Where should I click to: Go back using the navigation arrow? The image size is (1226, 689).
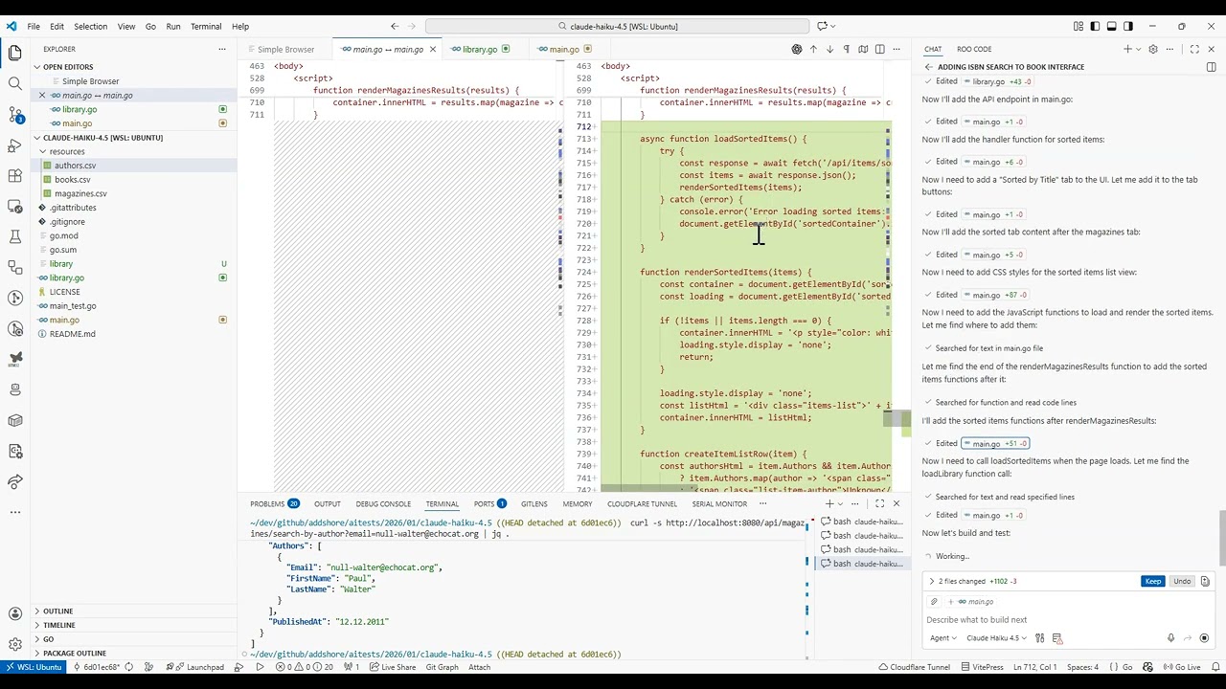[x=395, y=26]
